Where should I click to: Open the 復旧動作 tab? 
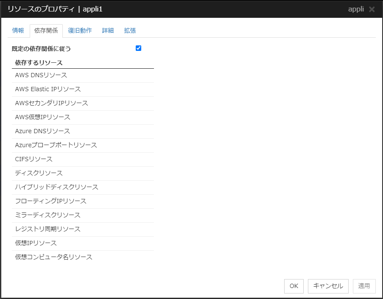point(80,31)
